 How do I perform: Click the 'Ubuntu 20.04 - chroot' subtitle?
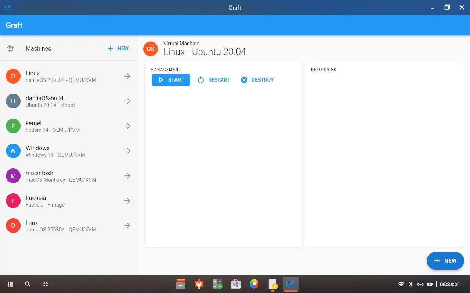[50, 105]
